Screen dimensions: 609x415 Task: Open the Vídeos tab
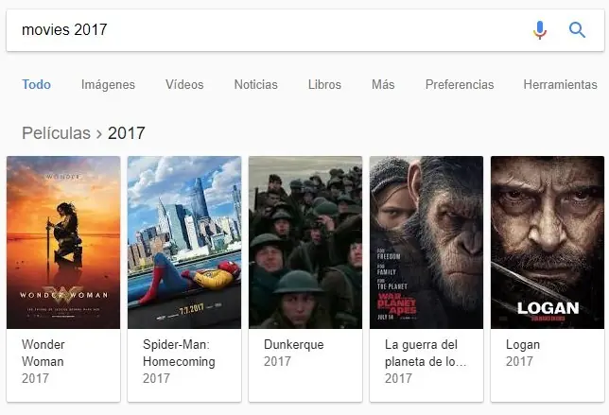184,84
